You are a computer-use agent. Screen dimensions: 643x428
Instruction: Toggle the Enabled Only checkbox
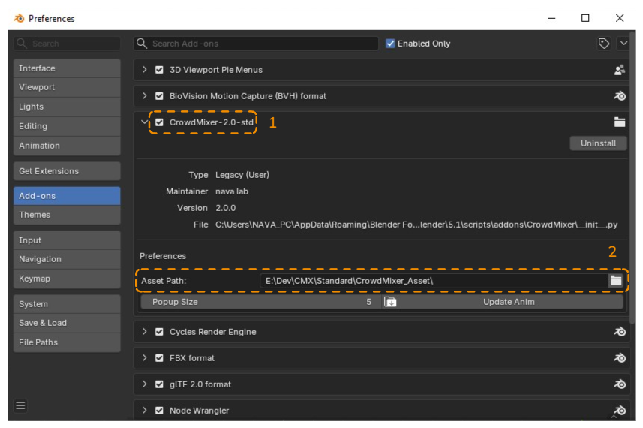click(x=390, y=44)
